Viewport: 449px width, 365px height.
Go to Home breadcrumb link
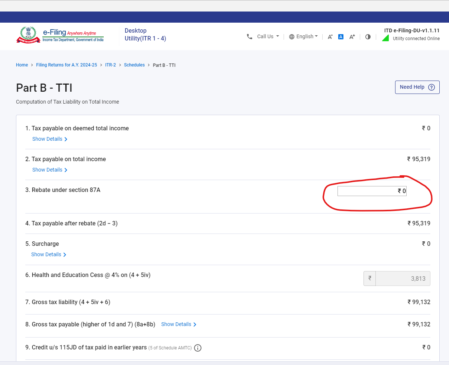(x=22, y=65)
